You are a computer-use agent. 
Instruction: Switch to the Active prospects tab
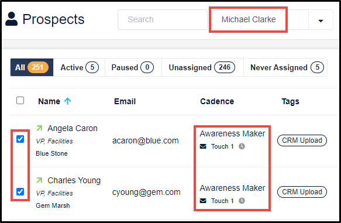80,67
